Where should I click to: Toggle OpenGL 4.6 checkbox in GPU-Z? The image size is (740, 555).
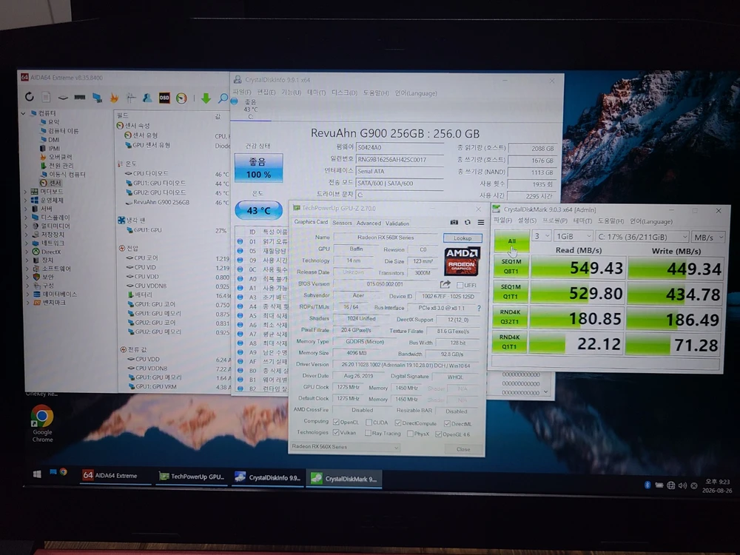(438, 434)
